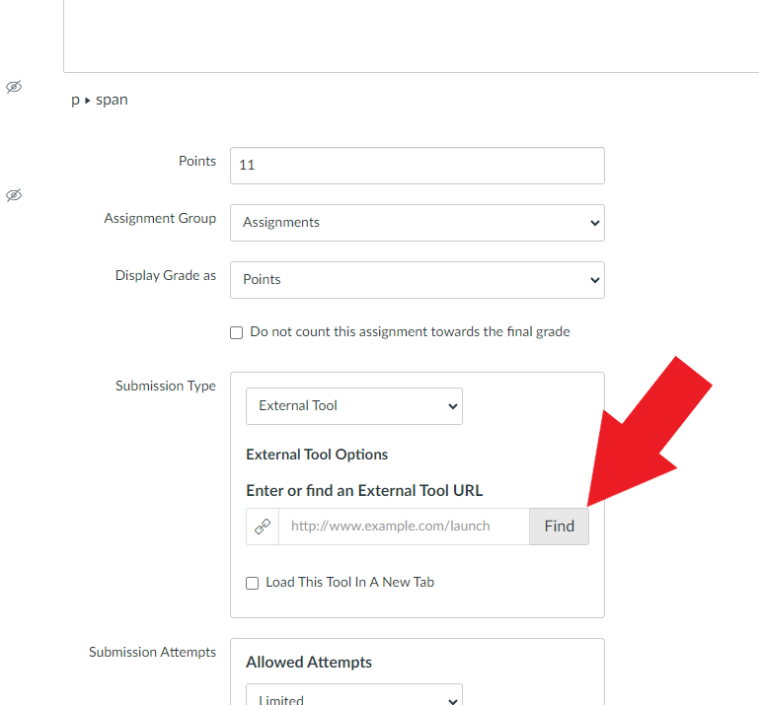Click the crossed-out eye icon beside element path
The image size is (759, 705).
pyautogui.click(x=14, y=87)
